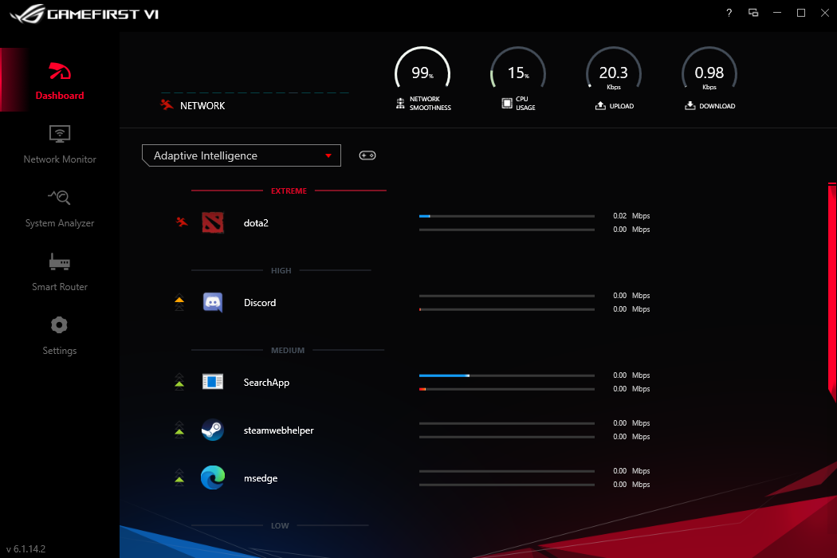Click the dota2 0.02 Mbps upload value

click(631, 216)
